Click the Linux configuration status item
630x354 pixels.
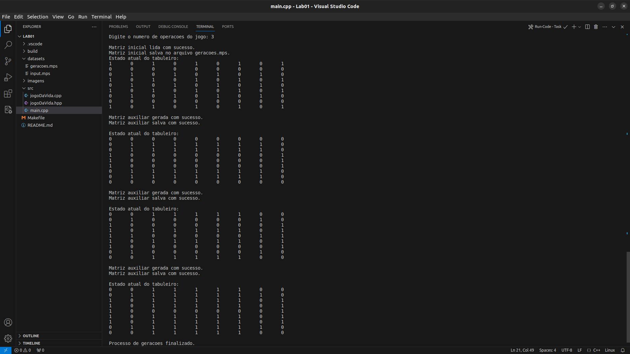click(x=610, y=350)
